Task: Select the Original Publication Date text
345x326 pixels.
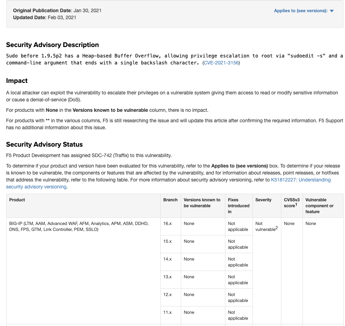Action: point(57,10)
